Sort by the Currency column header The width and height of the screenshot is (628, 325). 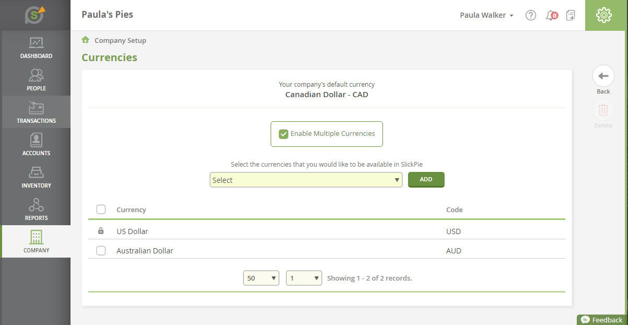131,210
